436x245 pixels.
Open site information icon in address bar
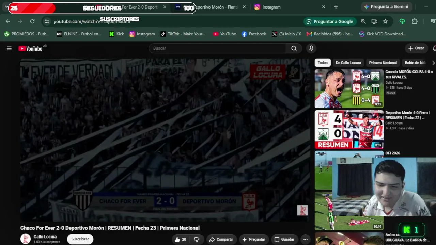[x=47, y=21]
